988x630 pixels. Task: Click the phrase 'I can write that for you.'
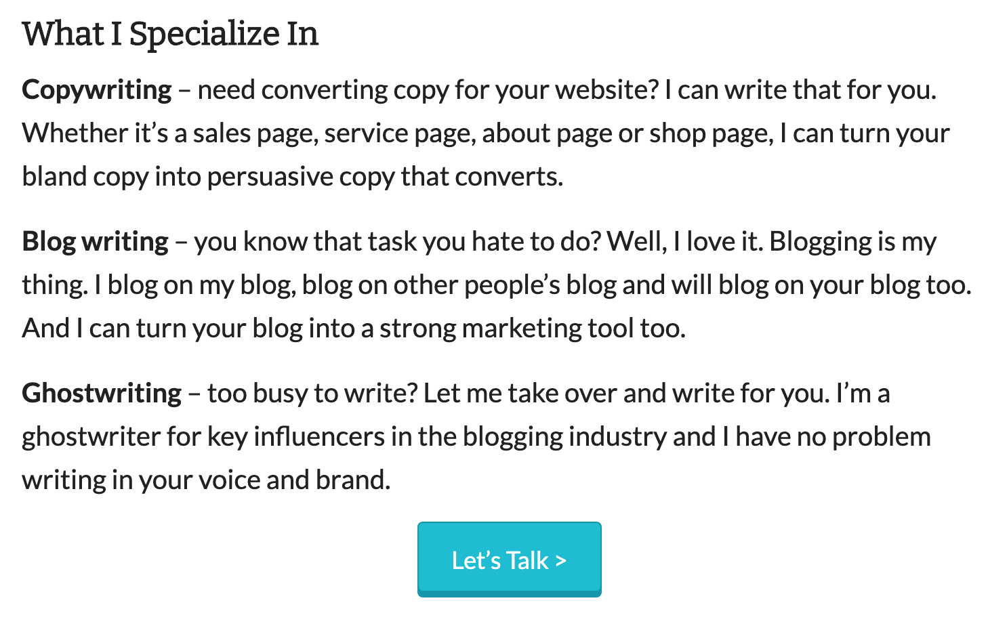tap(800, 89)
